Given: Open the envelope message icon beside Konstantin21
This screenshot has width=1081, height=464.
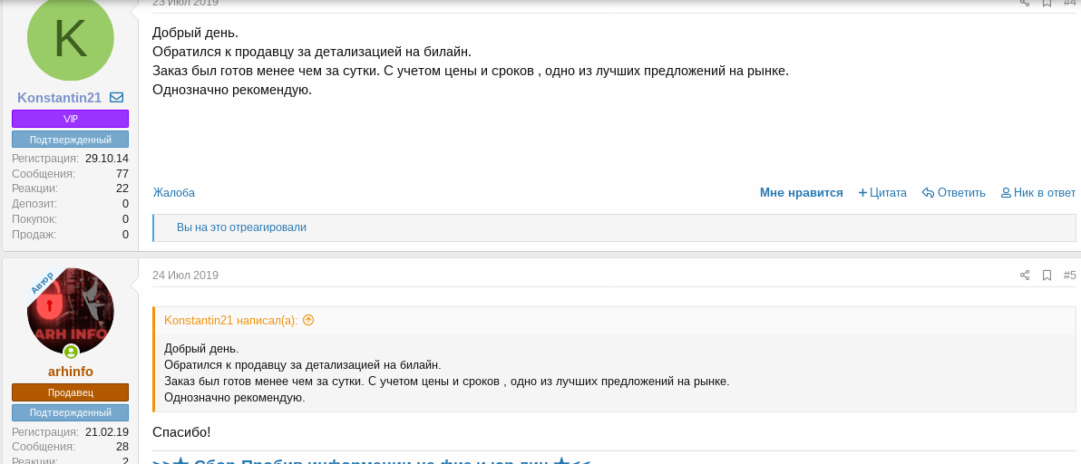Looking at the screenshot, I should [x=116, y=98].
